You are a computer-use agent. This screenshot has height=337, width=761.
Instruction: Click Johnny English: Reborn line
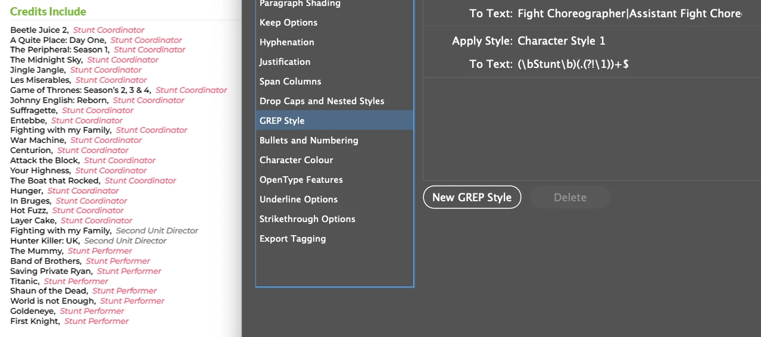[x=97, y=101]
